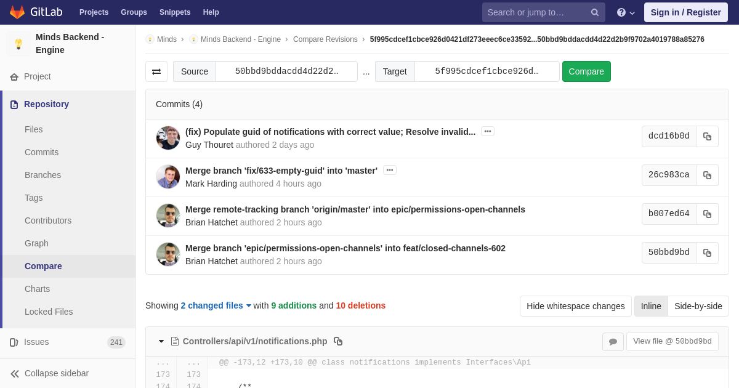The height and width of the screenshot is (388, 739).
Task: Toggle comments for notifications.php file
Action: tap(613, 342)
